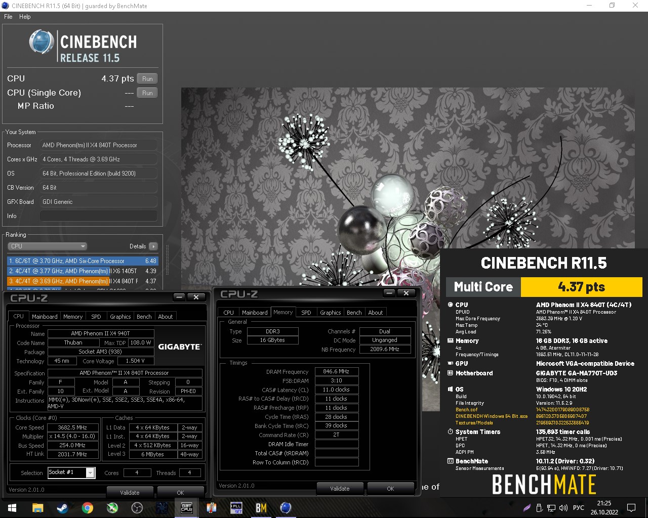Switch to Cinebench via its taskbar sphere icon
The height and width of the screenshot is (518, 648).
(x=286, y=508)
